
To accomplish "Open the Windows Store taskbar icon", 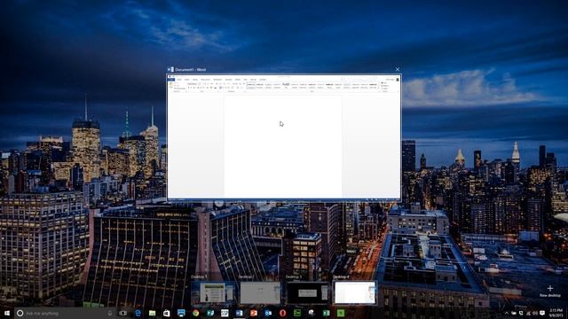I will click(167, 313).
